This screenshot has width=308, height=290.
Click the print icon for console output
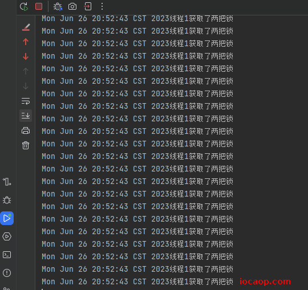(26, 130)
